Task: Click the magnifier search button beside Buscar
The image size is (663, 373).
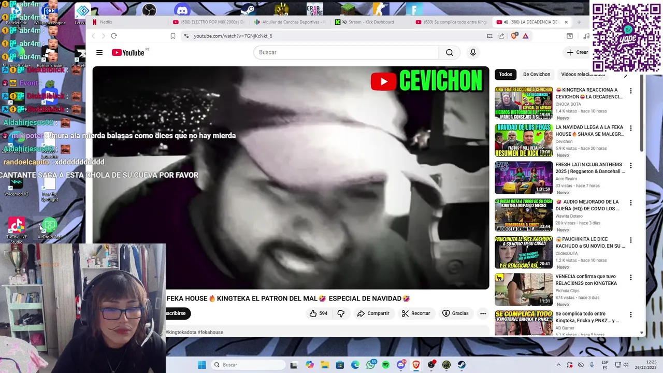Action: pos(450,52)
